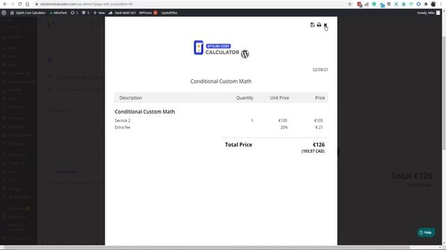Viewport: 446px width, 250px height.
Task: Click Add Element link behind modal
Action: coord(66,172)
